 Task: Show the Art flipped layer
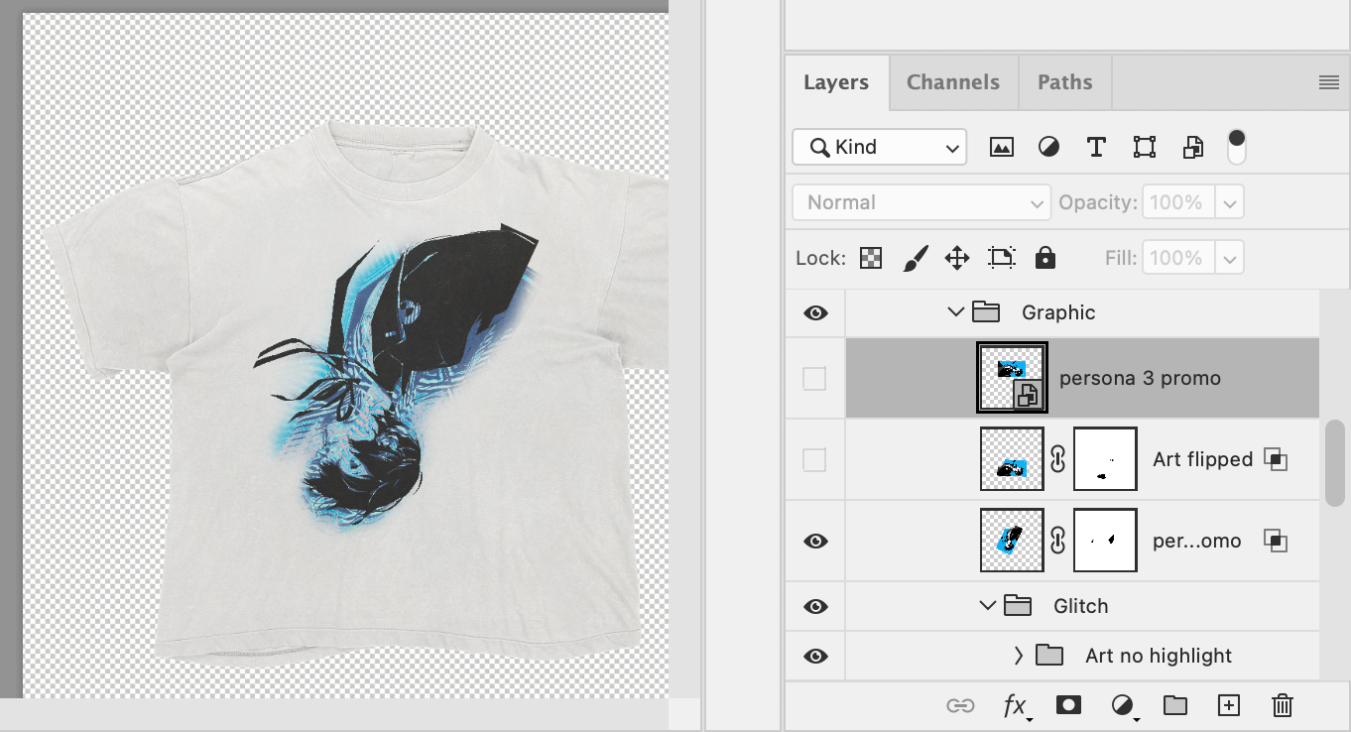tap(814, 460)
